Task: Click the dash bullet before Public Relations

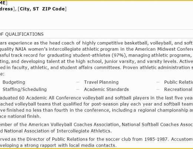Action: 158,82
